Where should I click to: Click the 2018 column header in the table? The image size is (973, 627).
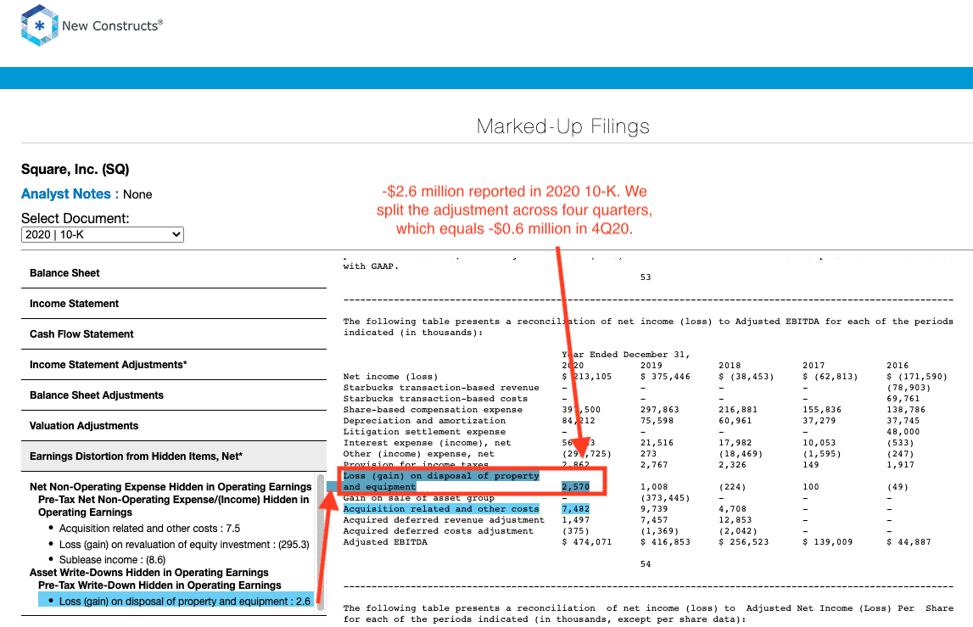click(730, 366)
